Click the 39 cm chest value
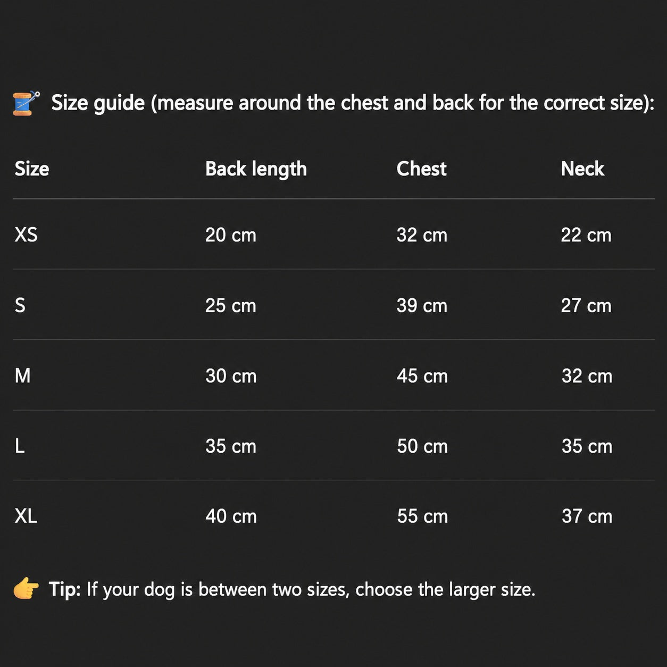667x667 pixels. point(422,305)
